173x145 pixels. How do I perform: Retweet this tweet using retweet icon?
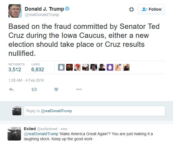point(34,89)
